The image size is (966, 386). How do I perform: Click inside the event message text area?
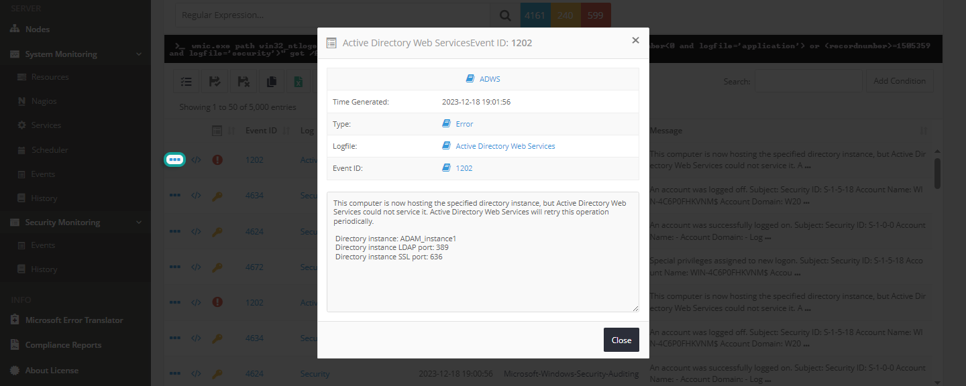[x=483, y=252]
